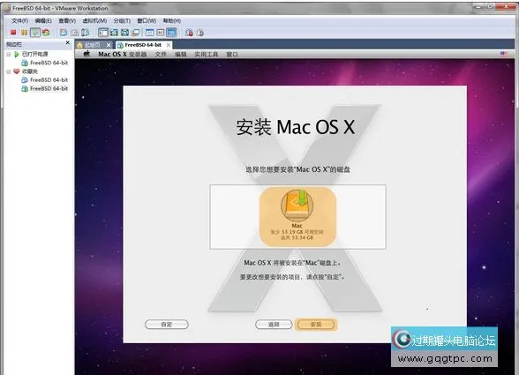
Task: Open VMware 查看(V) menu
Action: 67,21
